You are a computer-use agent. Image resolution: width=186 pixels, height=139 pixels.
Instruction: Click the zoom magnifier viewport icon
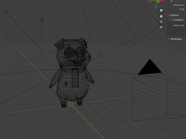161,10
